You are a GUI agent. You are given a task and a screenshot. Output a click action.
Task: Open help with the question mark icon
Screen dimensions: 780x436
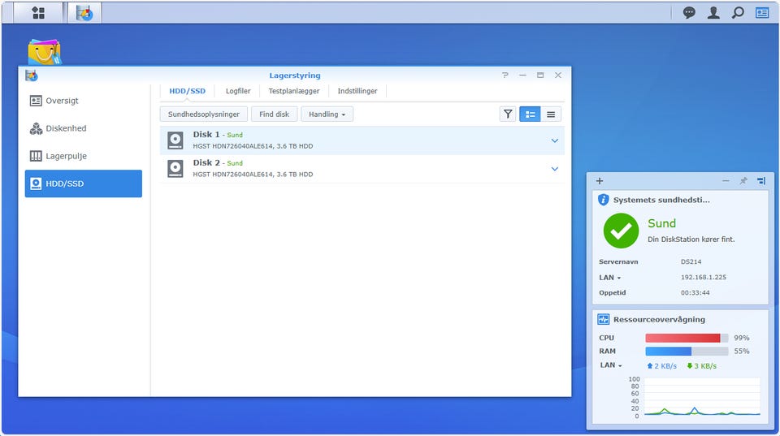click(505, 75)
